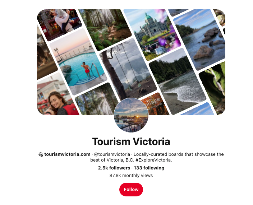Image resolution: width=253 pixels, height=205 pixels.
Task: Open the Parliament building photo
Action: pos(152,34)
